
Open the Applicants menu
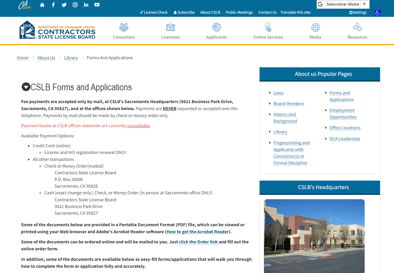click(216, 31)
